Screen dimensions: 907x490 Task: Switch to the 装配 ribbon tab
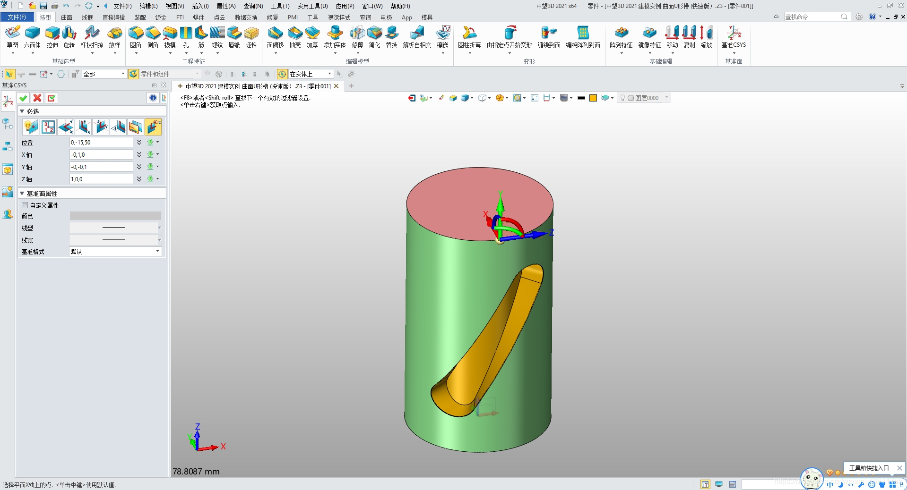140,17
